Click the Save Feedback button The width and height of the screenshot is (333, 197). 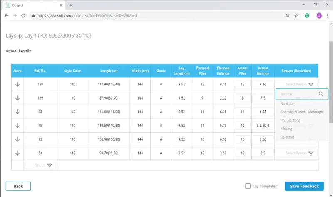[304, 186]
